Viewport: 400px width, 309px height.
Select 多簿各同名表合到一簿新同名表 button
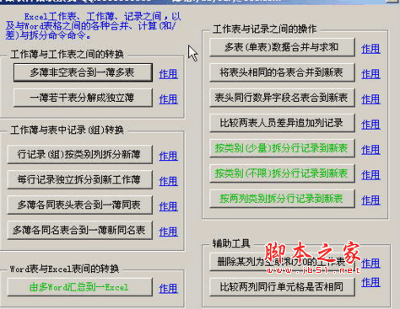(x=79, y=230)
